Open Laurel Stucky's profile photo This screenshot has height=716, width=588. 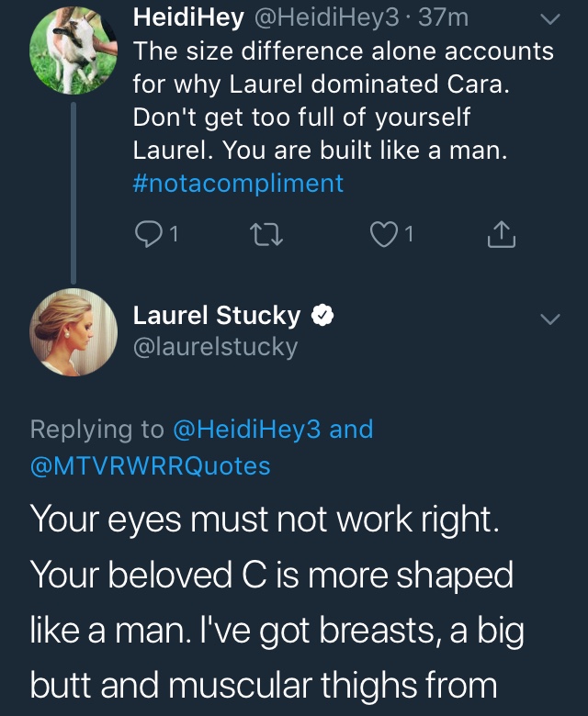click(73, 332)
